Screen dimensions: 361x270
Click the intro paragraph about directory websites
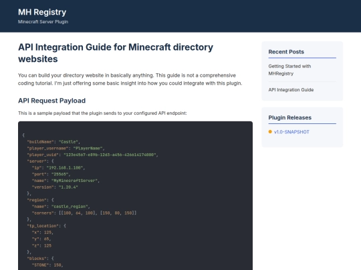coord(130,79)
